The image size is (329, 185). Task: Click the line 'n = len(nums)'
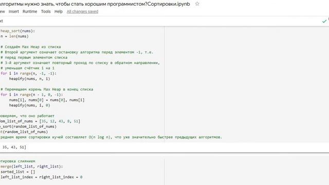point(14,36)
